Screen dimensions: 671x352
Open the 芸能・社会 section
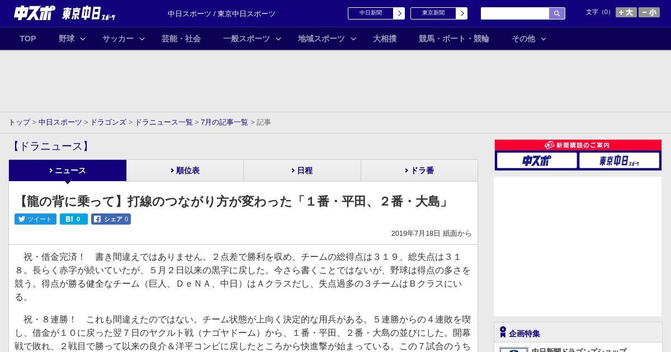[181, 39]
